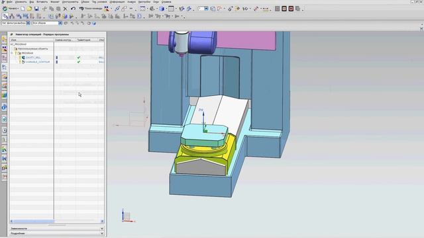Open the Internet Explorer sidebar tab
Viewport: 424px width, 238px height.
click(x=4, y=107)
